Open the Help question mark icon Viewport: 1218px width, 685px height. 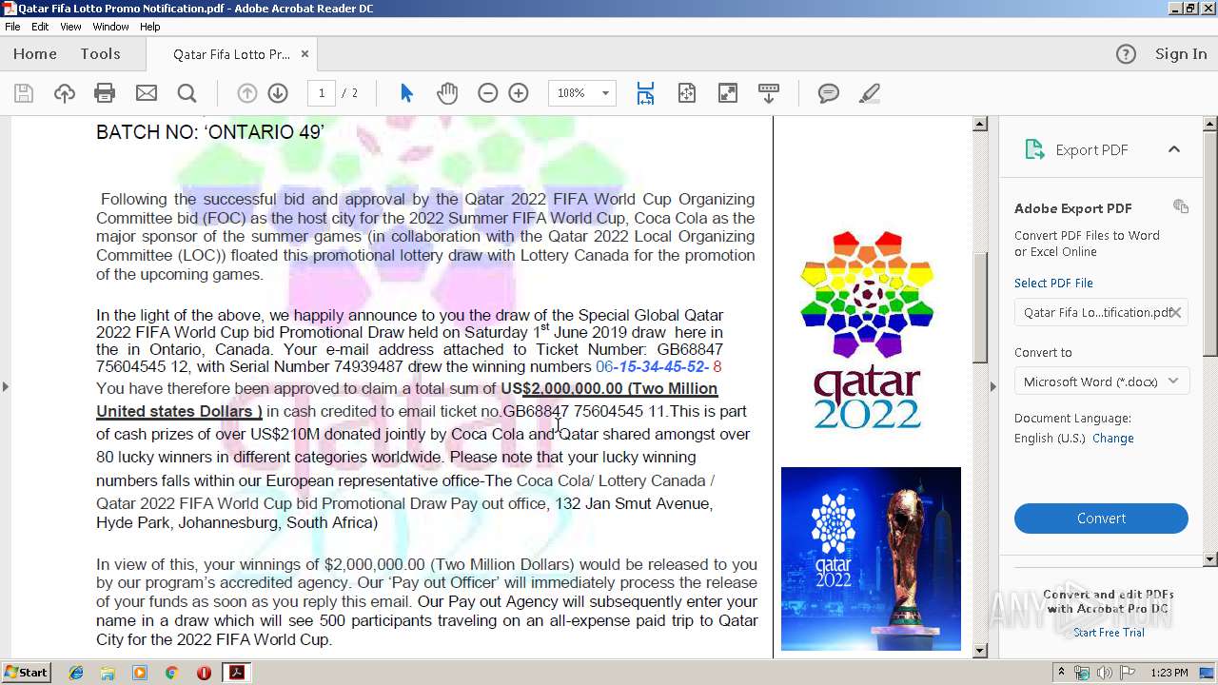(1126, 54)
